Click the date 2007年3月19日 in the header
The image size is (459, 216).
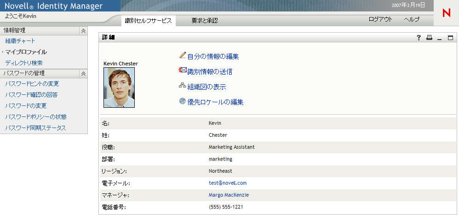[408, 5]
